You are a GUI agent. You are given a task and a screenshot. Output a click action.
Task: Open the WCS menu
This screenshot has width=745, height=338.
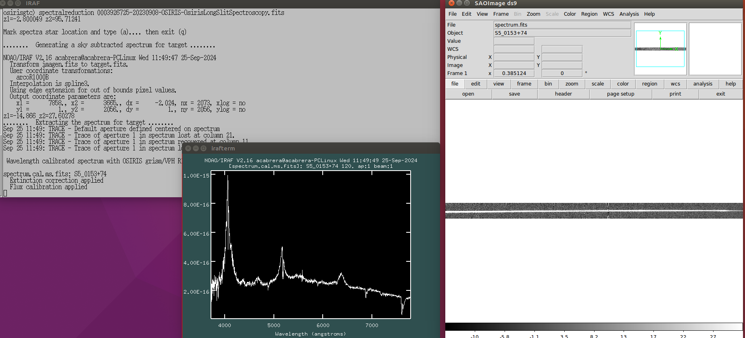(608, 14)
